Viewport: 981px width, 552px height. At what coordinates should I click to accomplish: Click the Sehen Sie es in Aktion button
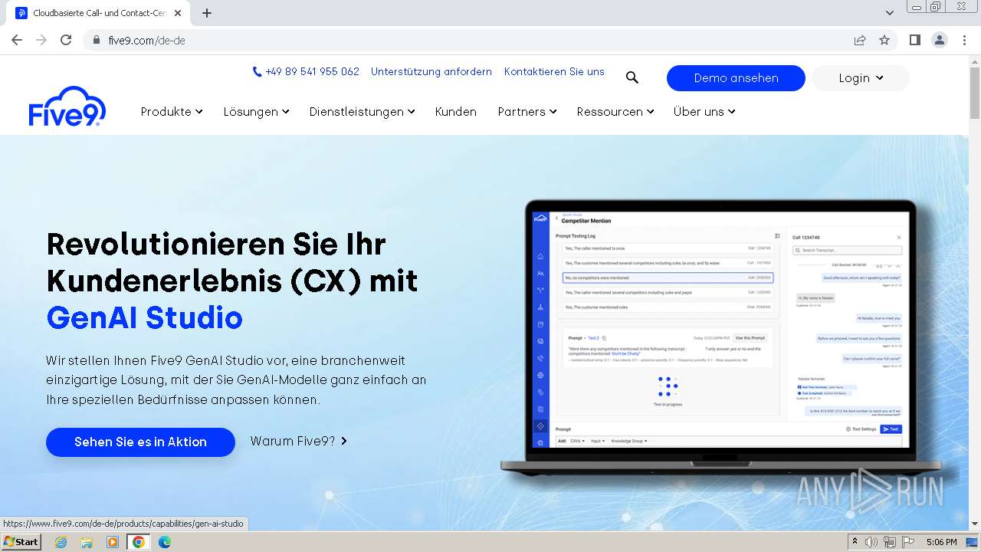click(x=140, y=442)
